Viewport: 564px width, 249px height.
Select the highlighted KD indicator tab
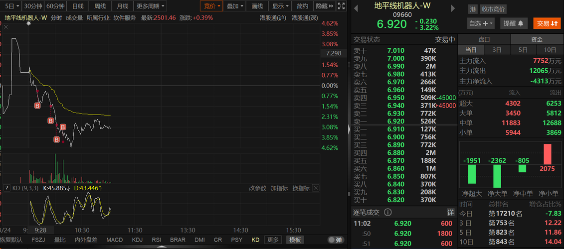pos(255,240)
